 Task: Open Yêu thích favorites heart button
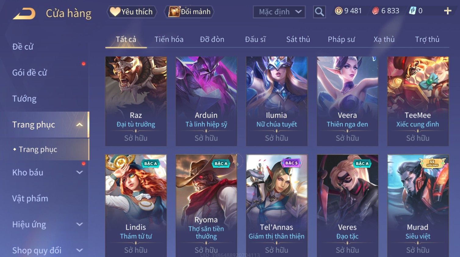pyautogui.click(x=131, y=12)
